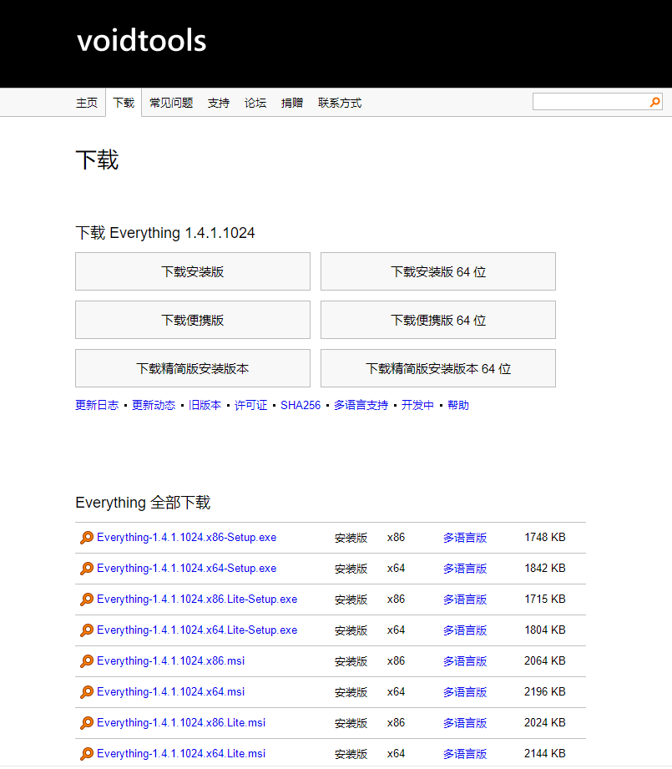The height and width of the screenshot is (769, 672).
Task: Click 多语言版 in the x64.Lite.msi row
Action: point(465,754)
